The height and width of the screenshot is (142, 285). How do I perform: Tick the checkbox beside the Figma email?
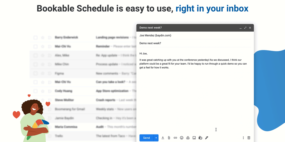[35, 73]
